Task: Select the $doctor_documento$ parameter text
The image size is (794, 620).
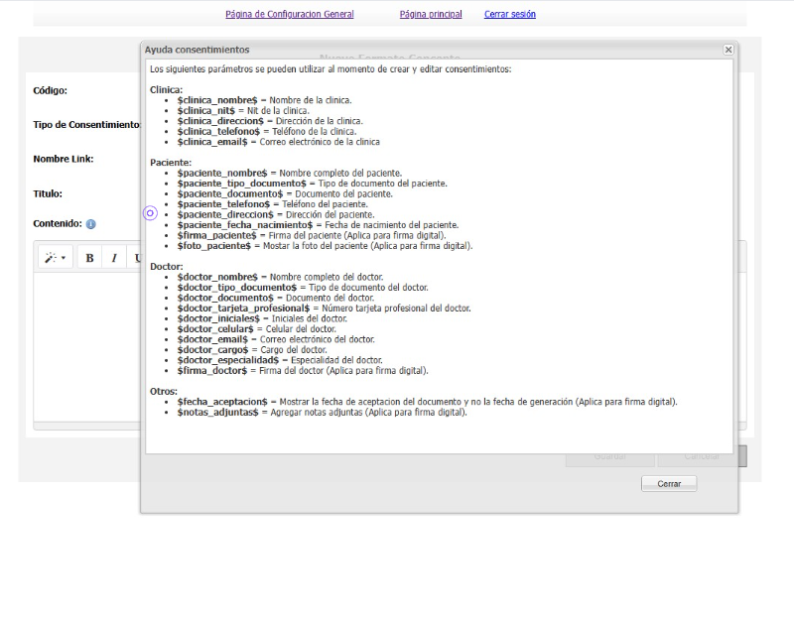Action: coord(225,298)
